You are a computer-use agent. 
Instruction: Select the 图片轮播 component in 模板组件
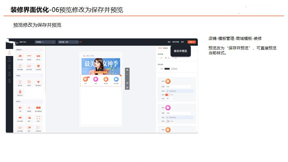click(x=20, y=57)
